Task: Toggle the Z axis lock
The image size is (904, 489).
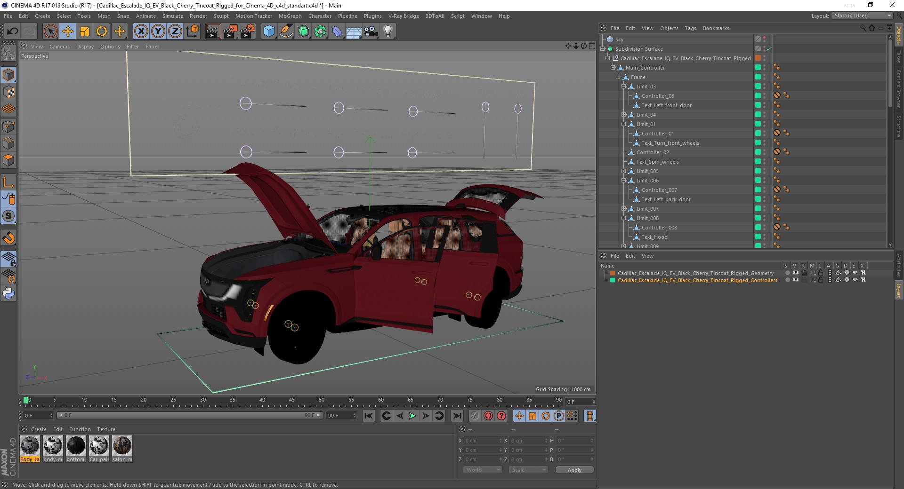Action: click(x=175, y=32)
